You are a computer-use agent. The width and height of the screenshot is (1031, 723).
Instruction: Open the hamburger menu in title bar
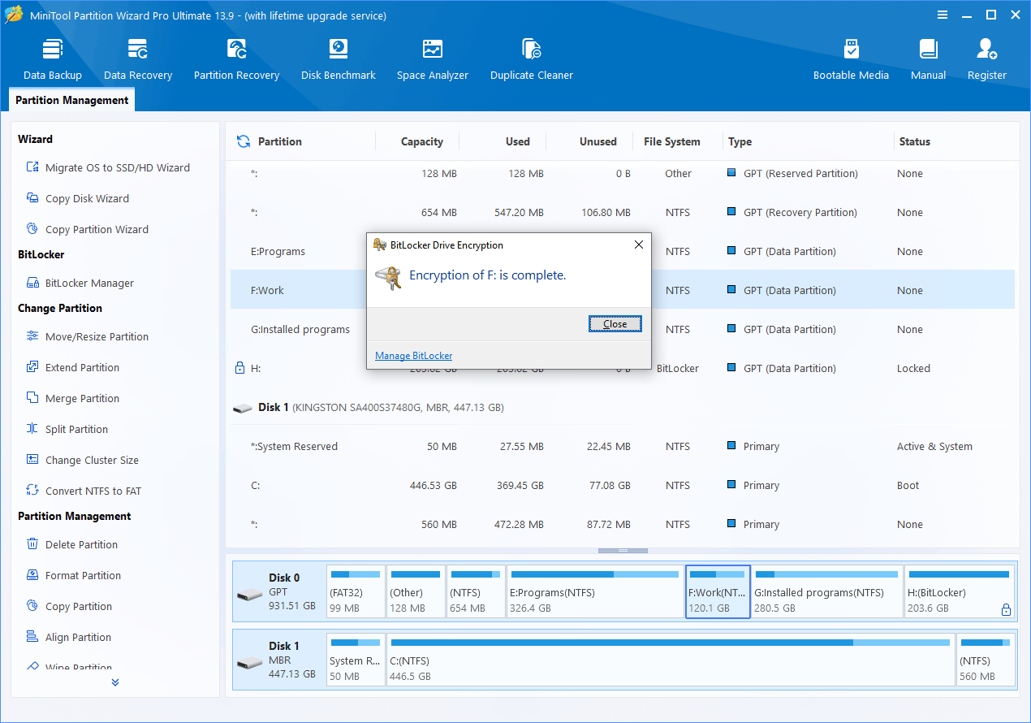(943, 15)
